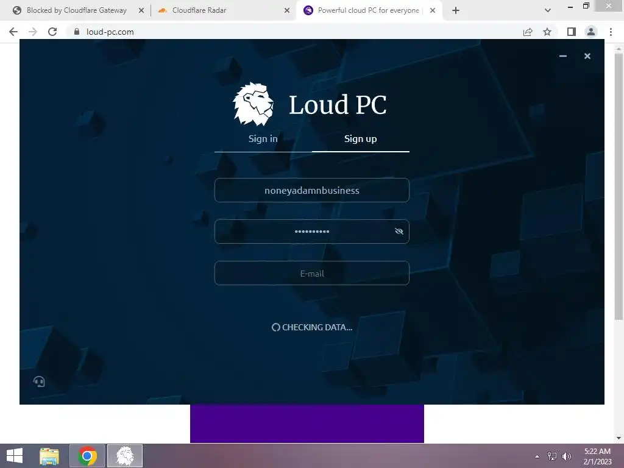Screen dimensions: 624x468
Task: Click the Blocked by Cloudflare Gateway tab favicon
Action: point(16,11)
